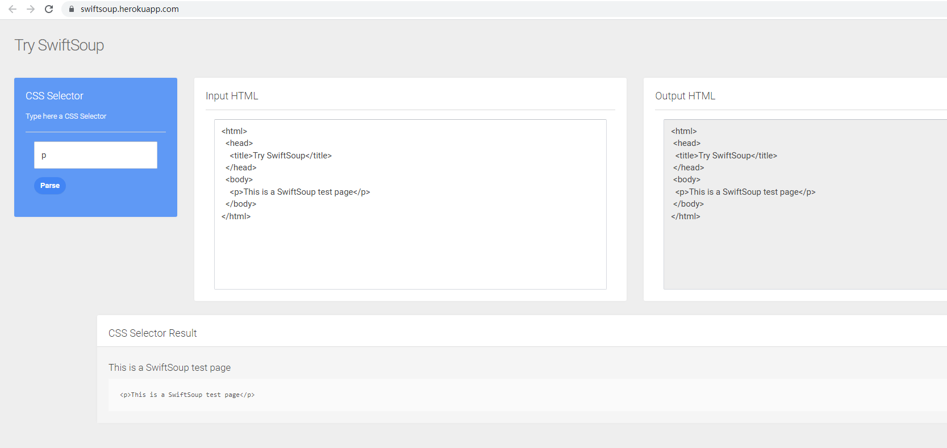Click the CSS Selector panel title
The width and height of the screenshot is (947, 448).
pos(55,96)
